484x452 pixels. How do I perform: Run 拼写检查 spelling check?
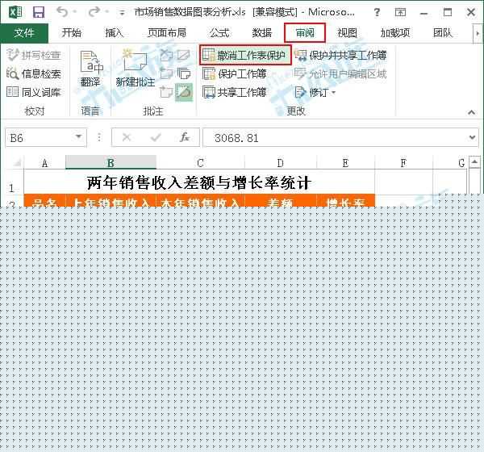pos(34,55)
